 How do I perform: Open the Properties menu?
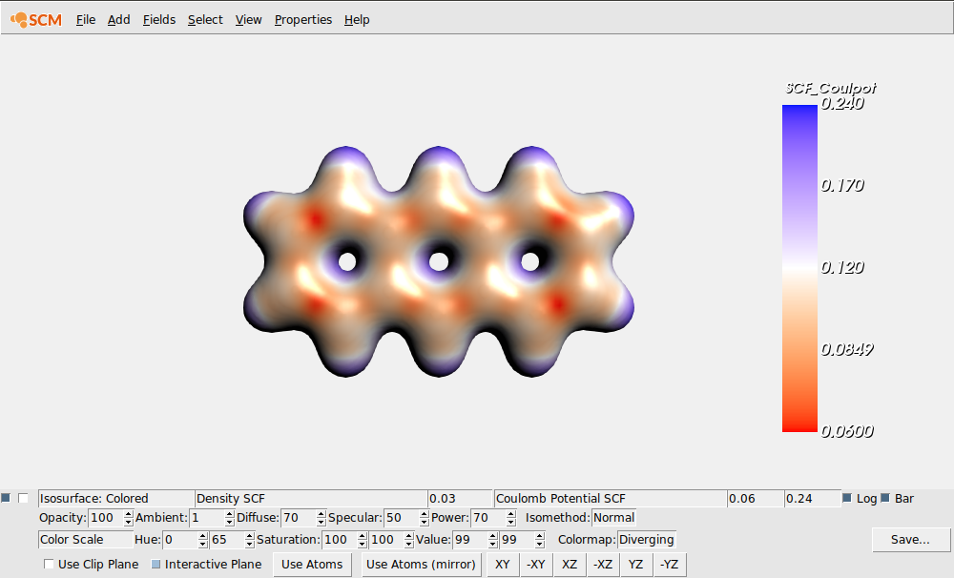[302, 19]
